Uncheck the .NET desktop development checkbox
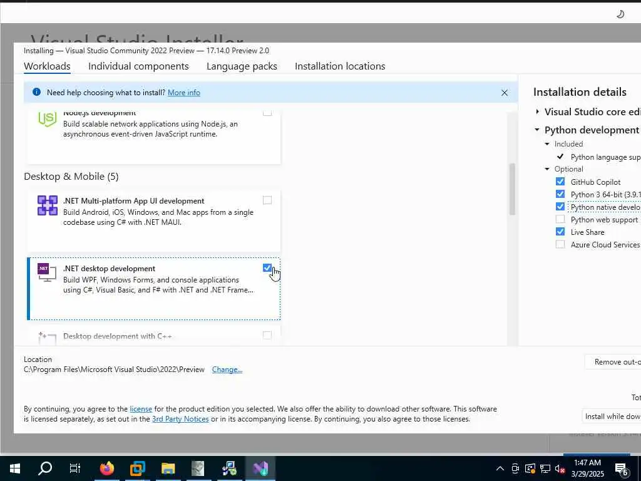The width and height of the screenshot is (641, 481). [267, 268]
